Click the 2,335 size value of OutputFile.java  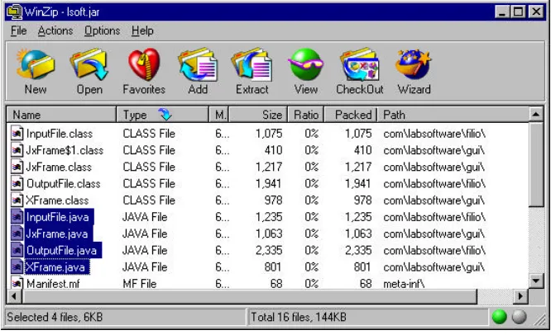tap(269, 250)
